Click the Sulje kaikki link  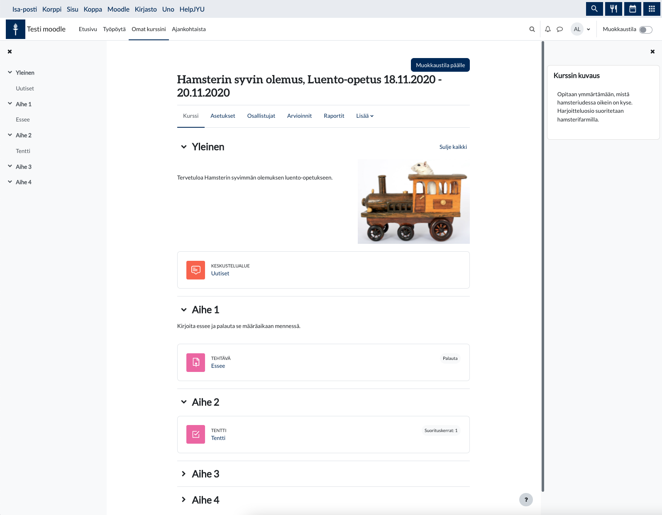453,147
